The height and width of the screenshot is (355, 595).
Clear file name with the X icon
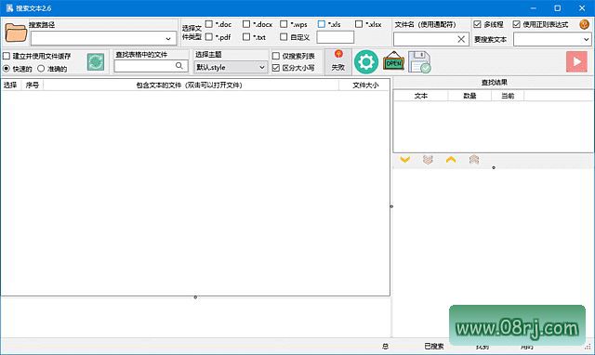click(461, 39)
